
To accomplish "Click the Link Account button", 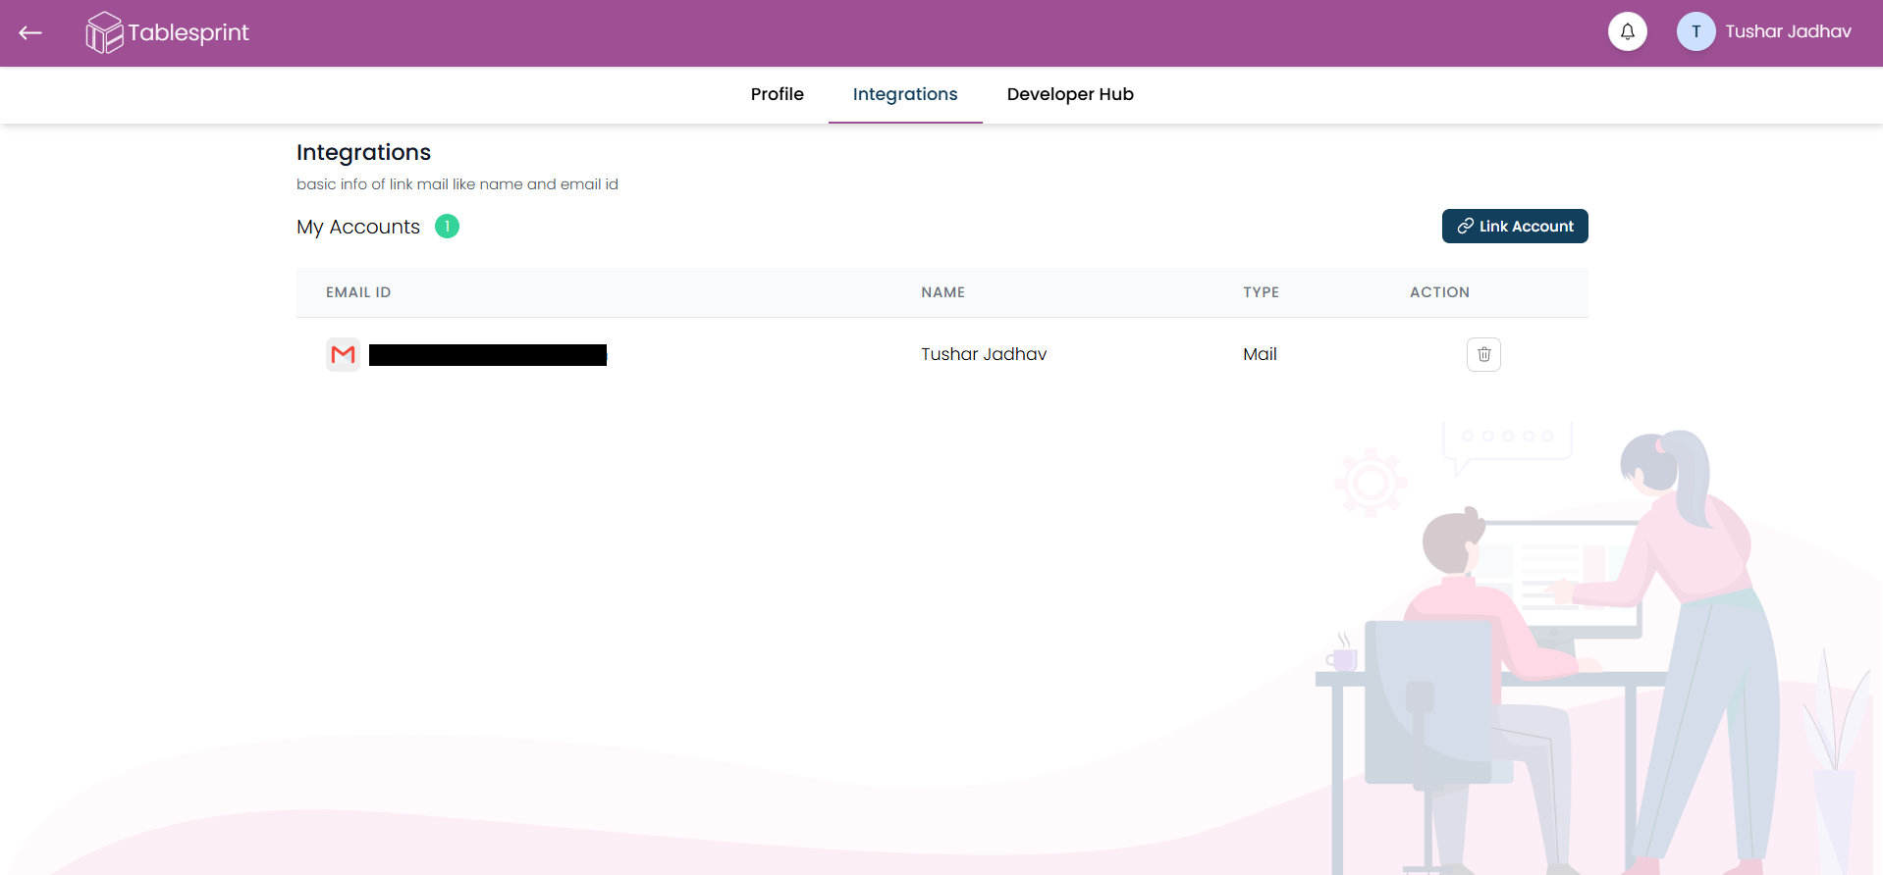I will (1515, 227).
